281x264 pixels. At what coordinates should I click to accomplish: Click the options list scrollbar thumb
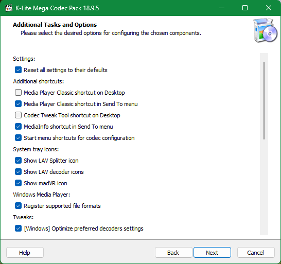(264, 100)
